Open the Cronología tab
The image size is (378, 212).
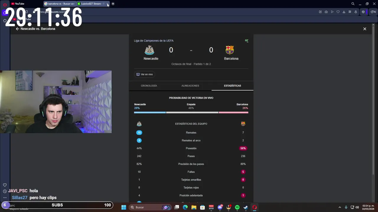click(149, 86)
